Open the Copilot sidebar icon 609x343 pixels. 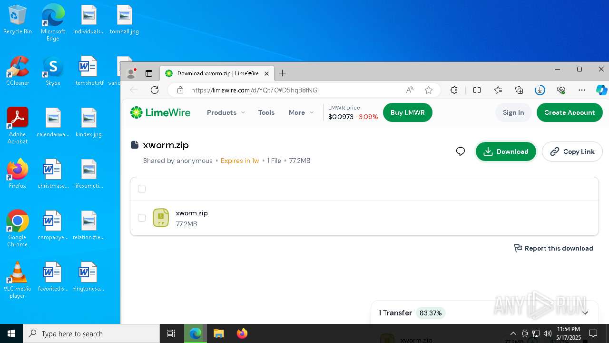[601, 90]
